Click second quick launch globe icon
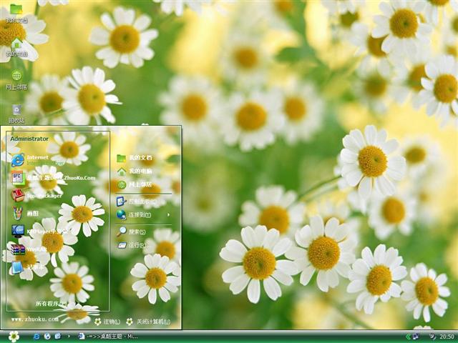Screen dimensions: 458x343 pos(47,337)
